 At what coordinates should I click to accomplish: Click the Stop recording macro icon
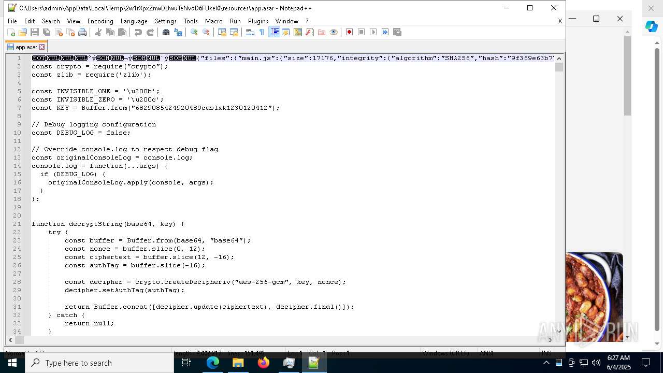click(361, 32)
